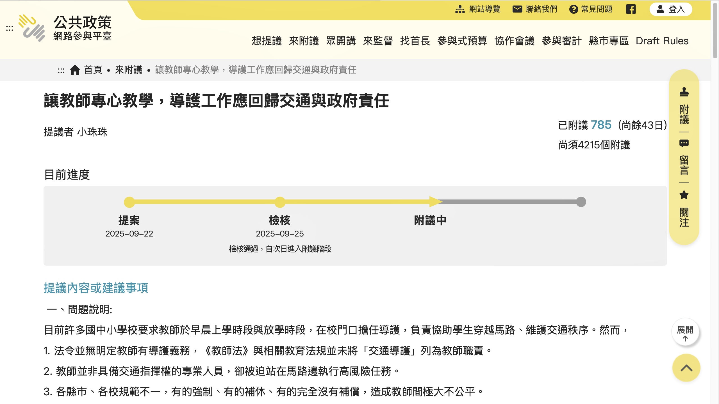
Task: Click the person icon on 登入 button
Action: [660, 9]
